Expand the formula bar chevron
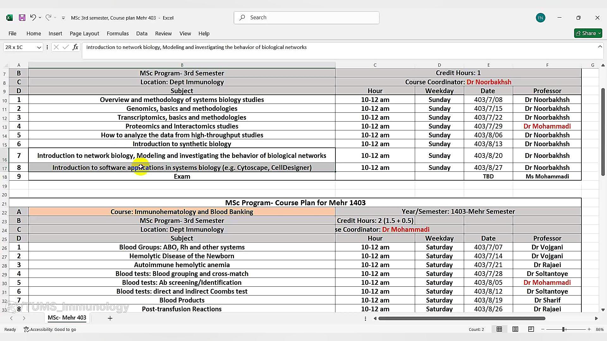 coord(600,47)
